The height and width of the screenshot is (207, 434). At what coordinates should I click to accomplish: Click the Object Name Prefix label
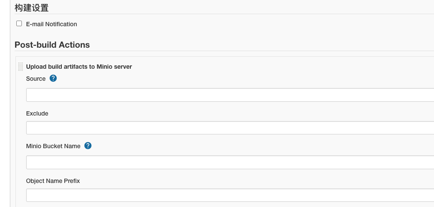53,181
